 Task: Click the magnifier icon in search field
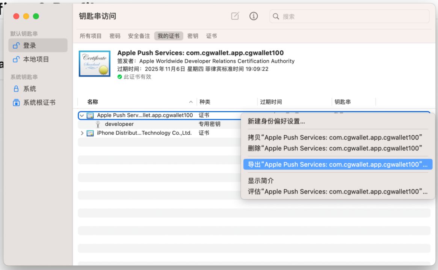[x=276, y=16]
